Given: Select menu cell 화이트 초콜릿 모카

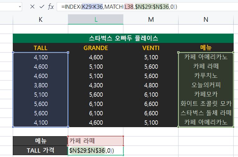Looking at the screenshot, I should pyautogui.click(x=206, y=104).
